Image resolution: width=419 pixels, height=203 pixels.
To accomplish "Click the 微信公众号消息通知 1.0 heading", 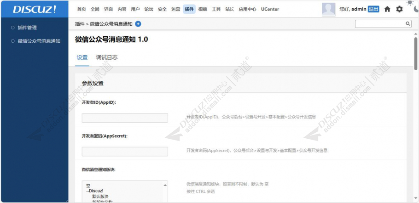I will (x=111, y=39).
